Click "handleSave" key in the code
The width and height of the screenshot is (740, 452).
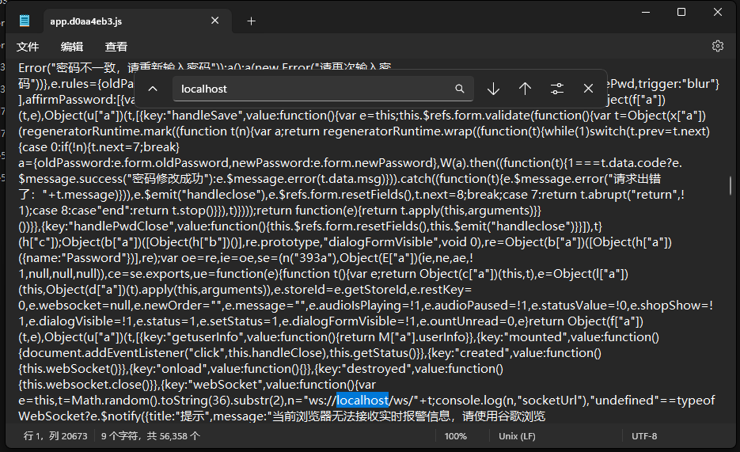pos(205,116)
